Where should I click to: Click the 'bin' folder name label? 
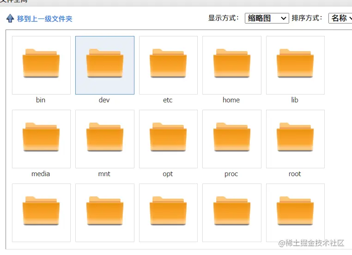pos(41,100)
